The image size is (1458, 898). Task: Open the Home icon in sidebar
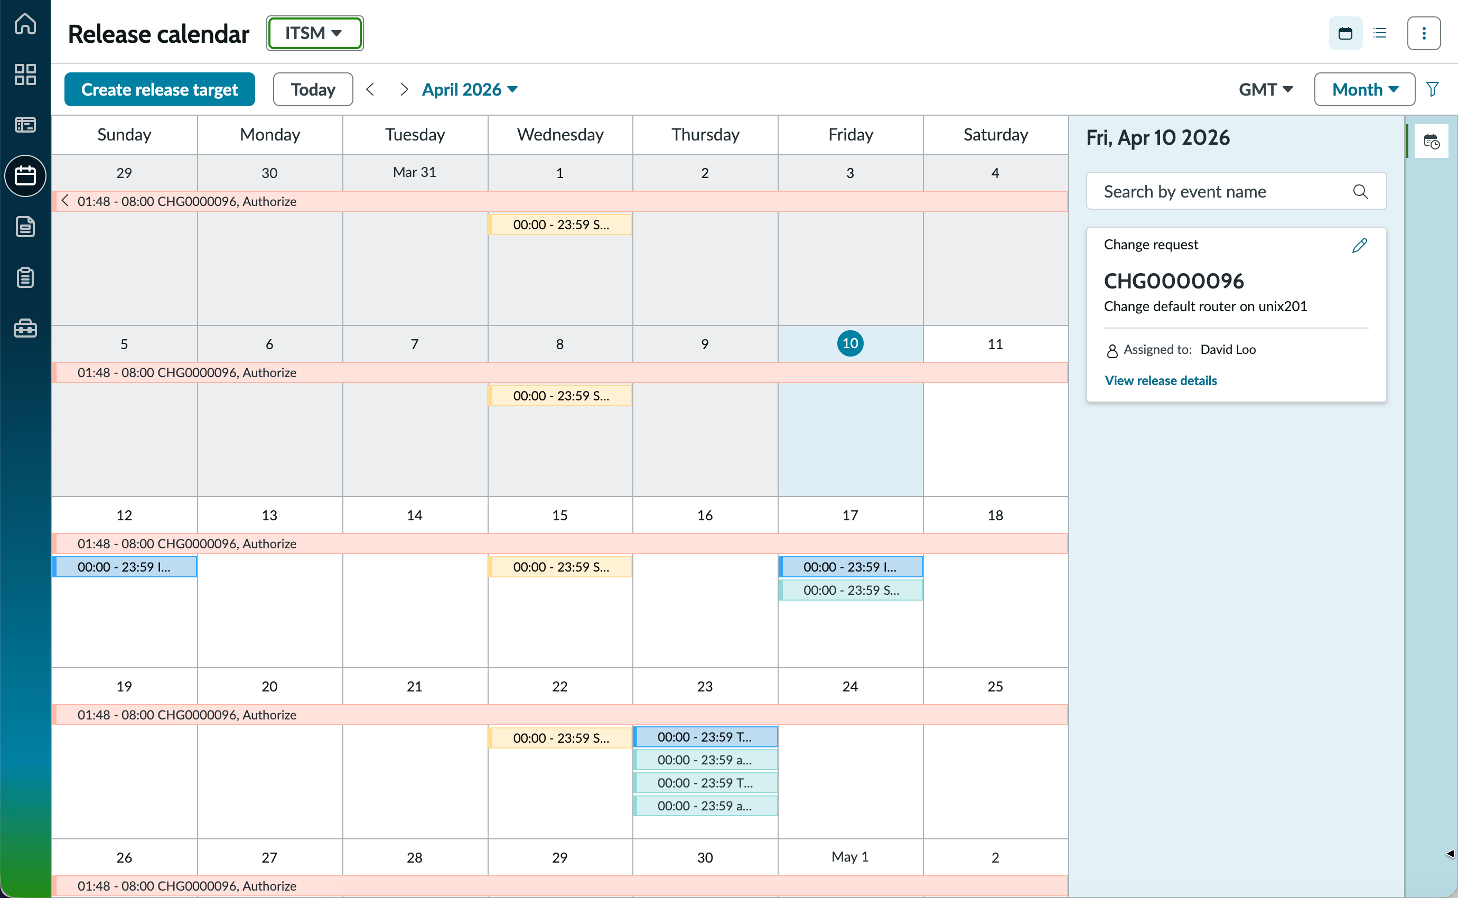25,24
